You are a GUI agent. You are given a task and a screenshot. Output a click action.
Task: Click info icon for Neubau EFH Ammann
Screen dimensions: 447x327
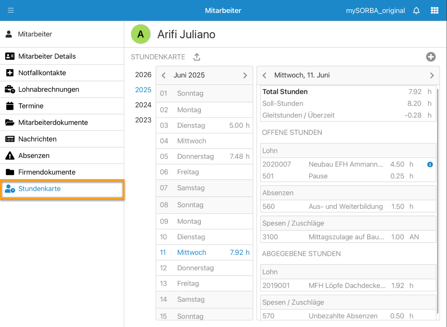pyautogui.click(x=430, y=164)
